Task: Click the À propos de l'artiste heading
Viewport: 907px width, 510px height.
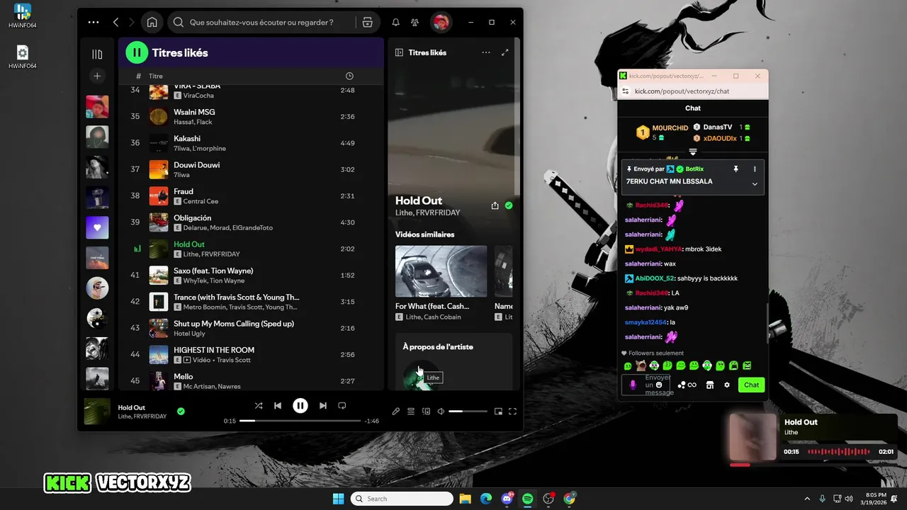Action: point(438,346)
